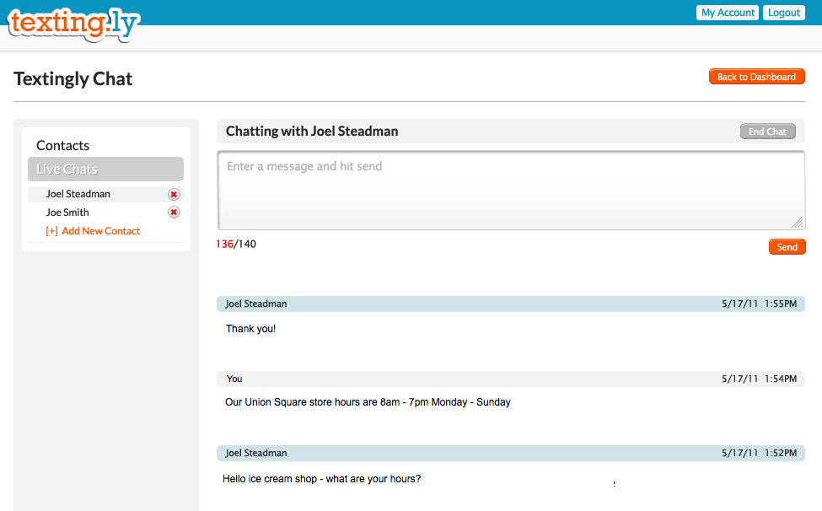Send the typed message

[x=787, y=247]
